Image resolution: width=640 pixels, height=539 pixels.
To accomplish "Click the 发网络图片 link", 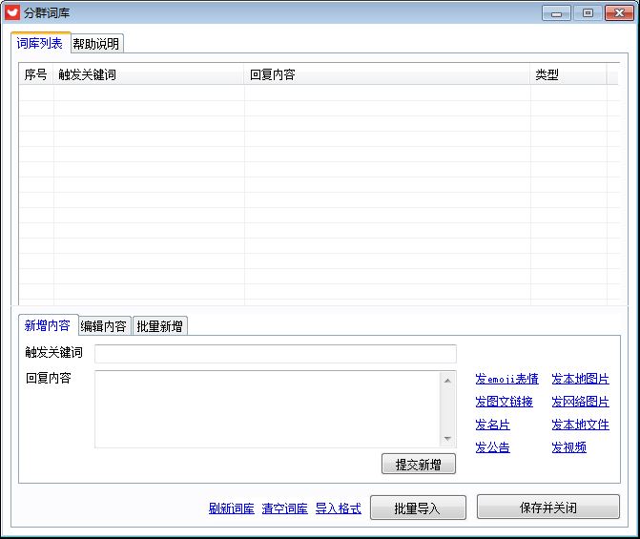I will pyautogui.click(x=581, y=402).
